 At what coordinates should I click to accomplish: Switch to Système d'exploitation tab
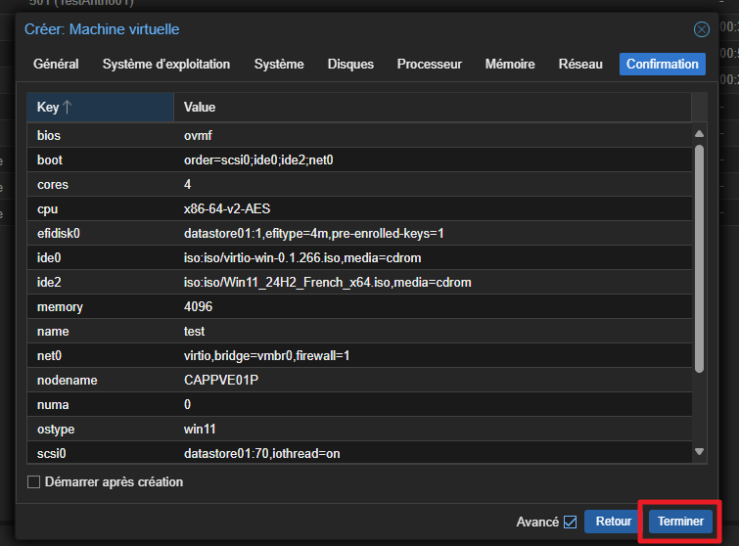pyautogui.click(x=166, y=64)
